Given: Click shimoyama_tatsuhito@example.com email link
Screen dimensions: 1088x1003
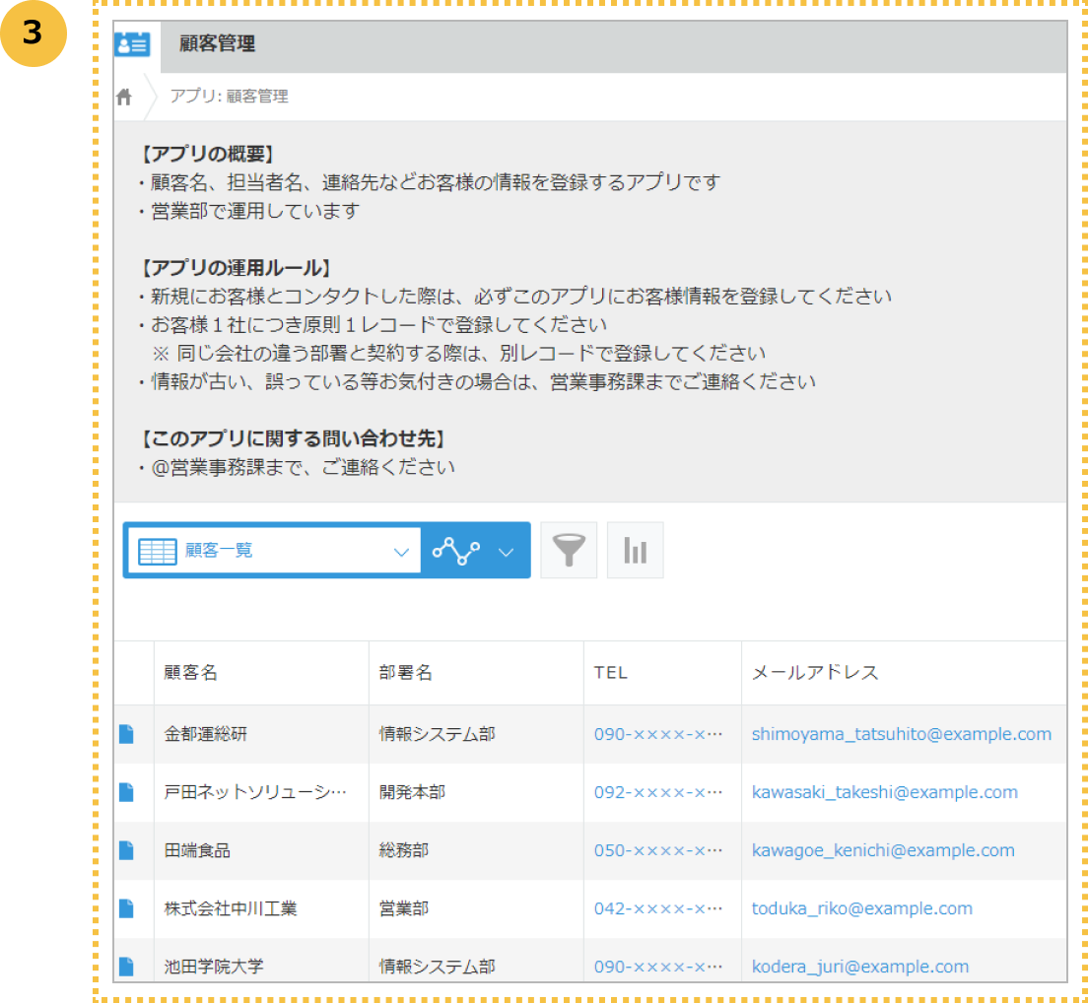Looking at the screenshot, I should 900,733.
